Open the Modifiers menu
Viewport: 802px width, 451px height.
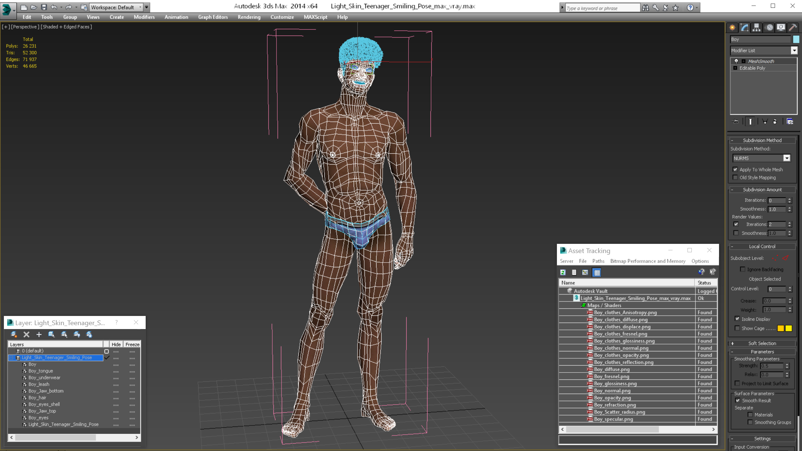pos(144,17)
